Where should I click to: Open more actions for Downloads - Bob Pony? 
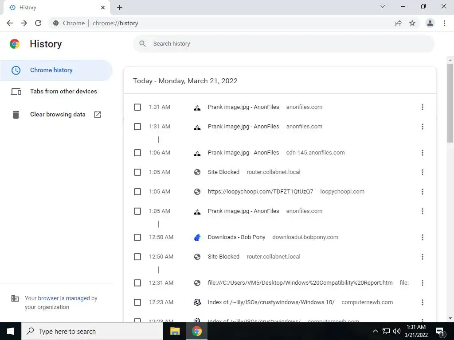point(423,237)
